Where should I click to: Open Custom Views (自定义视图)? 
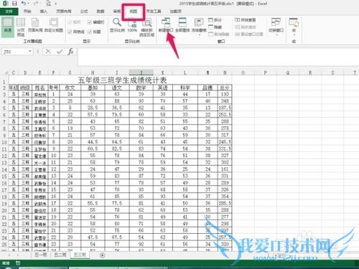[x=54, y=25]
